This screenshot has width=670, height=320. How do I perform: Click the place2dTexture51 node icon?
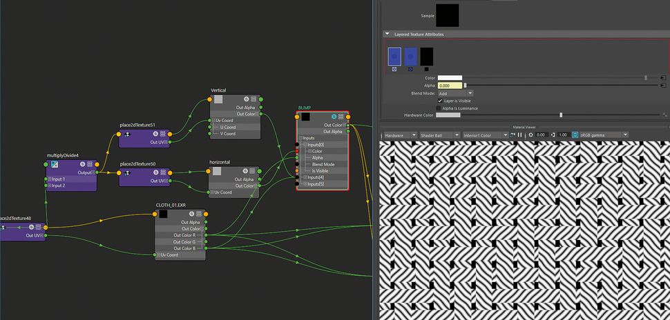(126, 134)
